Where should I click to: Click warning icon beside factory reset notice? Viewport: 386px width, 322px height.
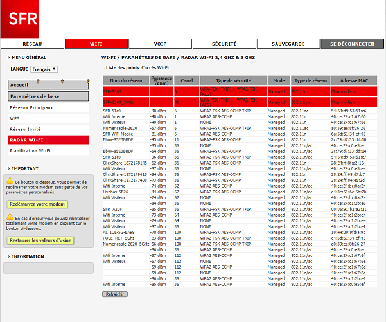(10, 217)
